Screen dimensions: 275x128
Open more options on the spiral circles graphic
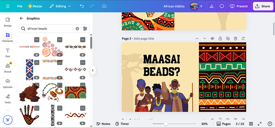tap(60, 40)
